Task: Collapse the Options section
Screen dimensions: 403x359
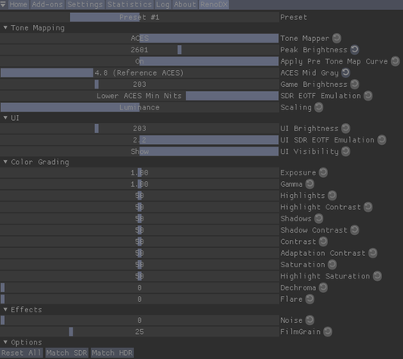Action: coord(6,342)
